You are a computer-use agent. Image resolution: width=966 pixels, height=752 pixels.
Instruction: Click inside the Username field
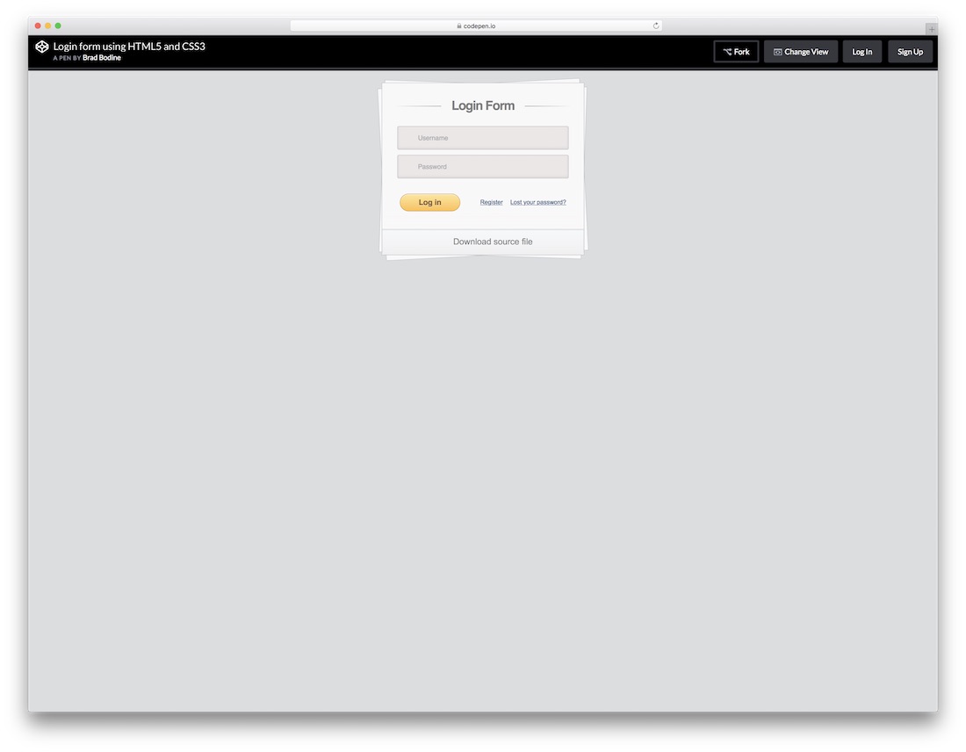482,137
